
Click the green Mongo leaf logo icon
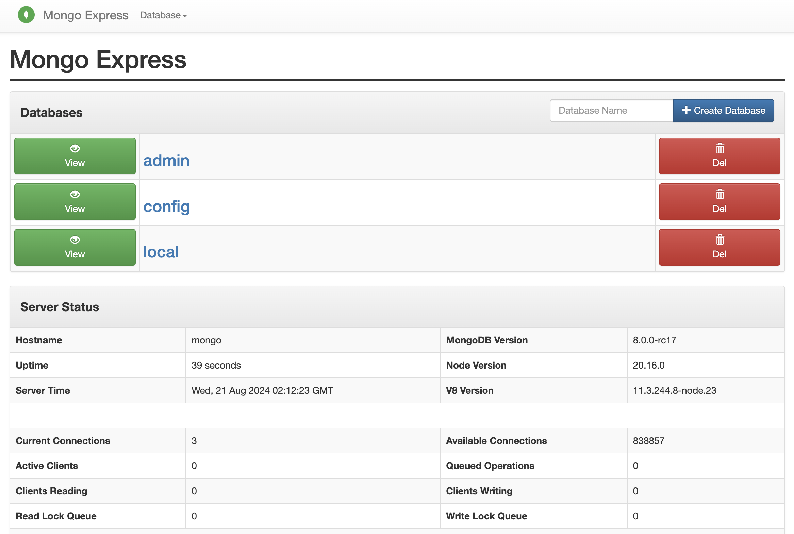coord(26,15)
